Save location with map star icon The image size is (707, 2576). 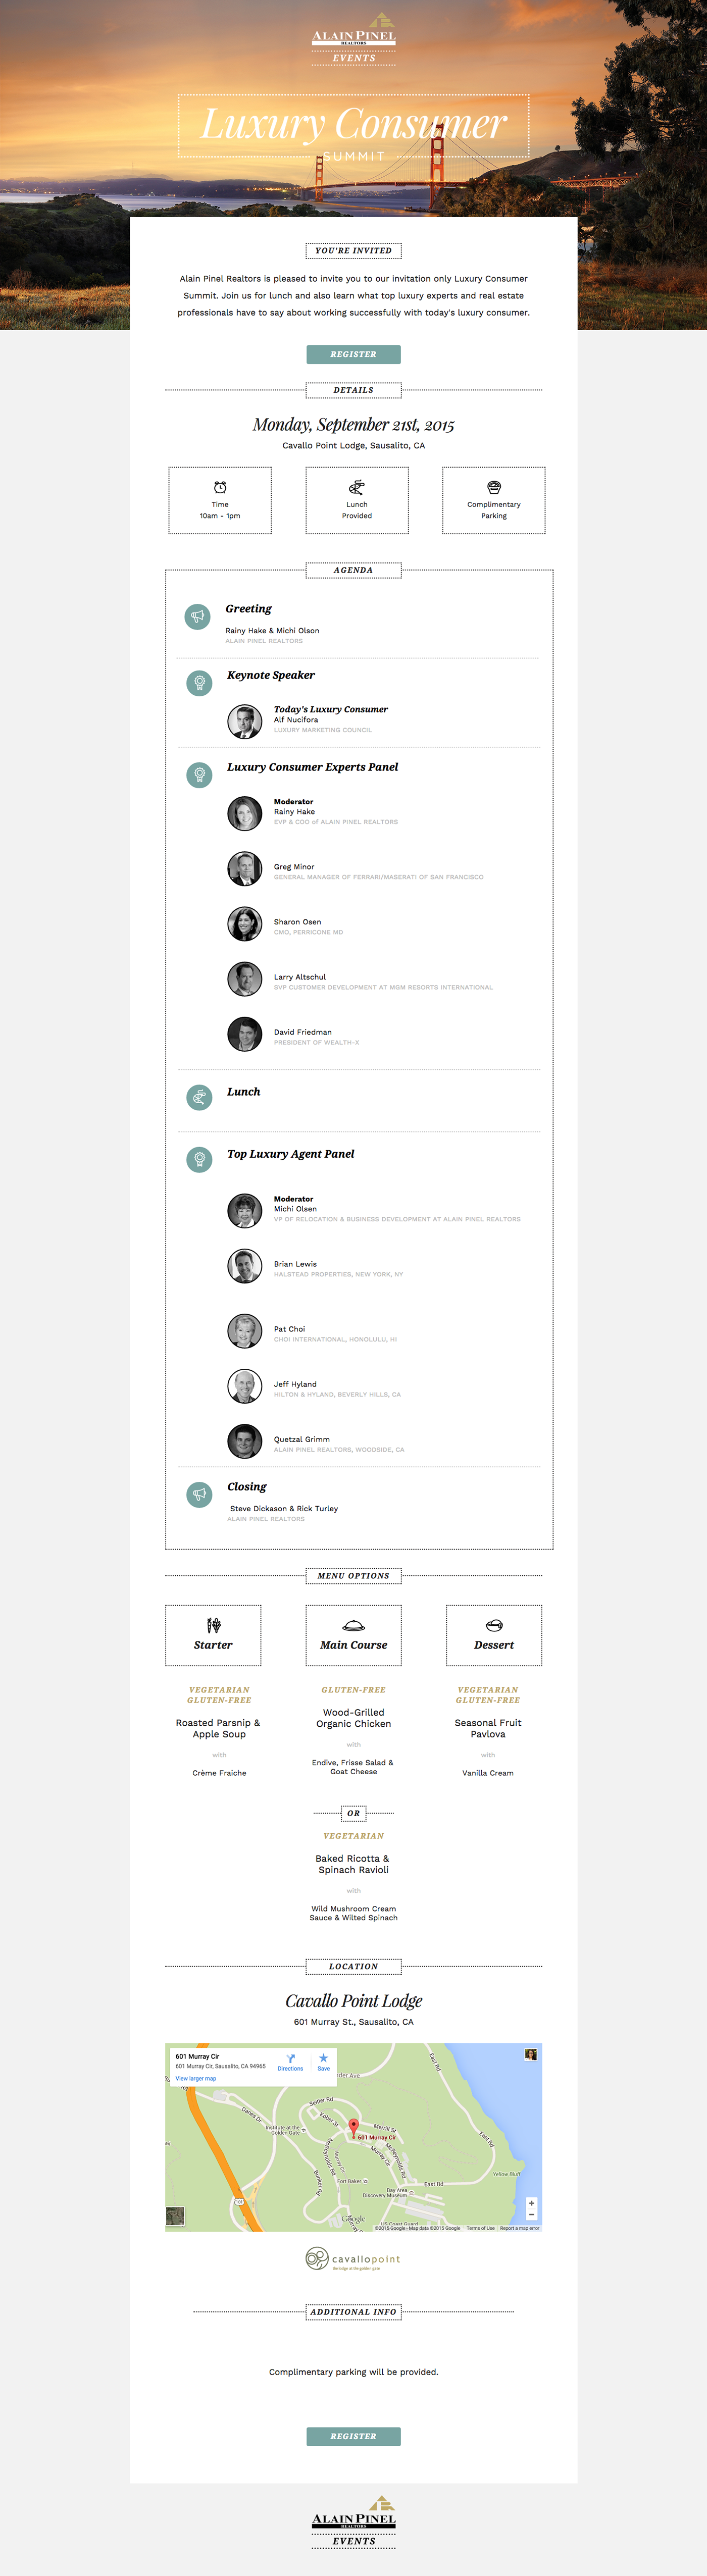(323, 2058)
